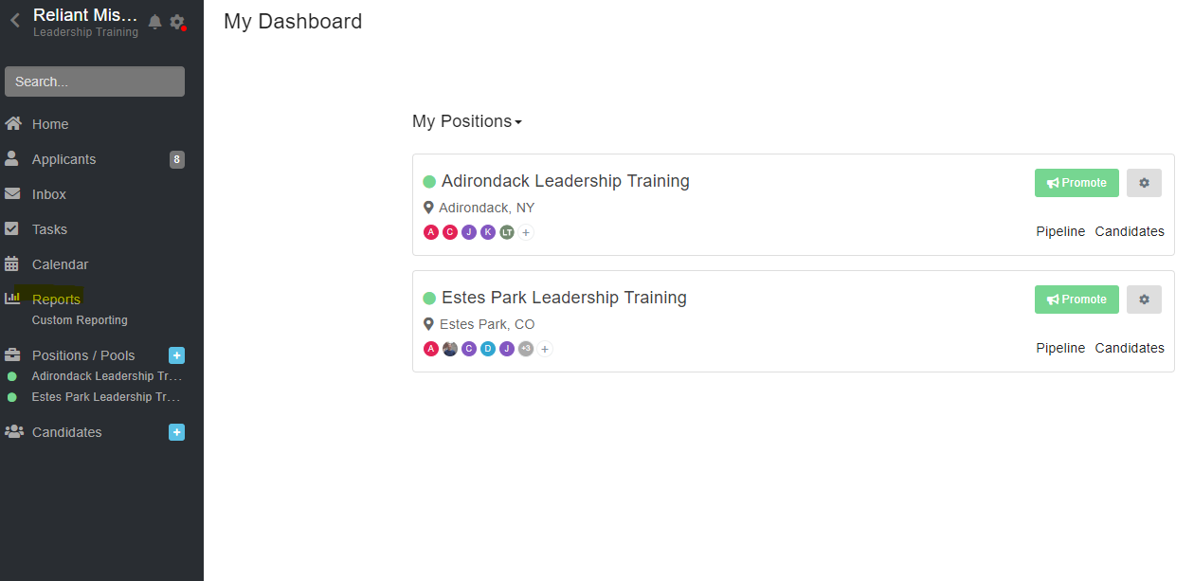Open settings gear for Estes Park position
The image size is (1194, 581).
point(1144,300)
